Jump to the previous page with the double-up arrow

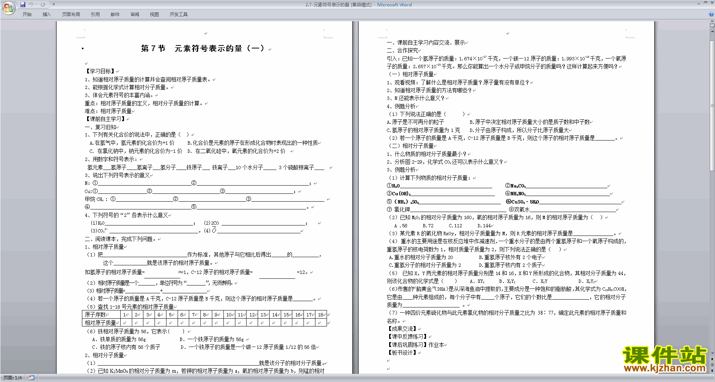pyautogui.click(x=712, y=359)
